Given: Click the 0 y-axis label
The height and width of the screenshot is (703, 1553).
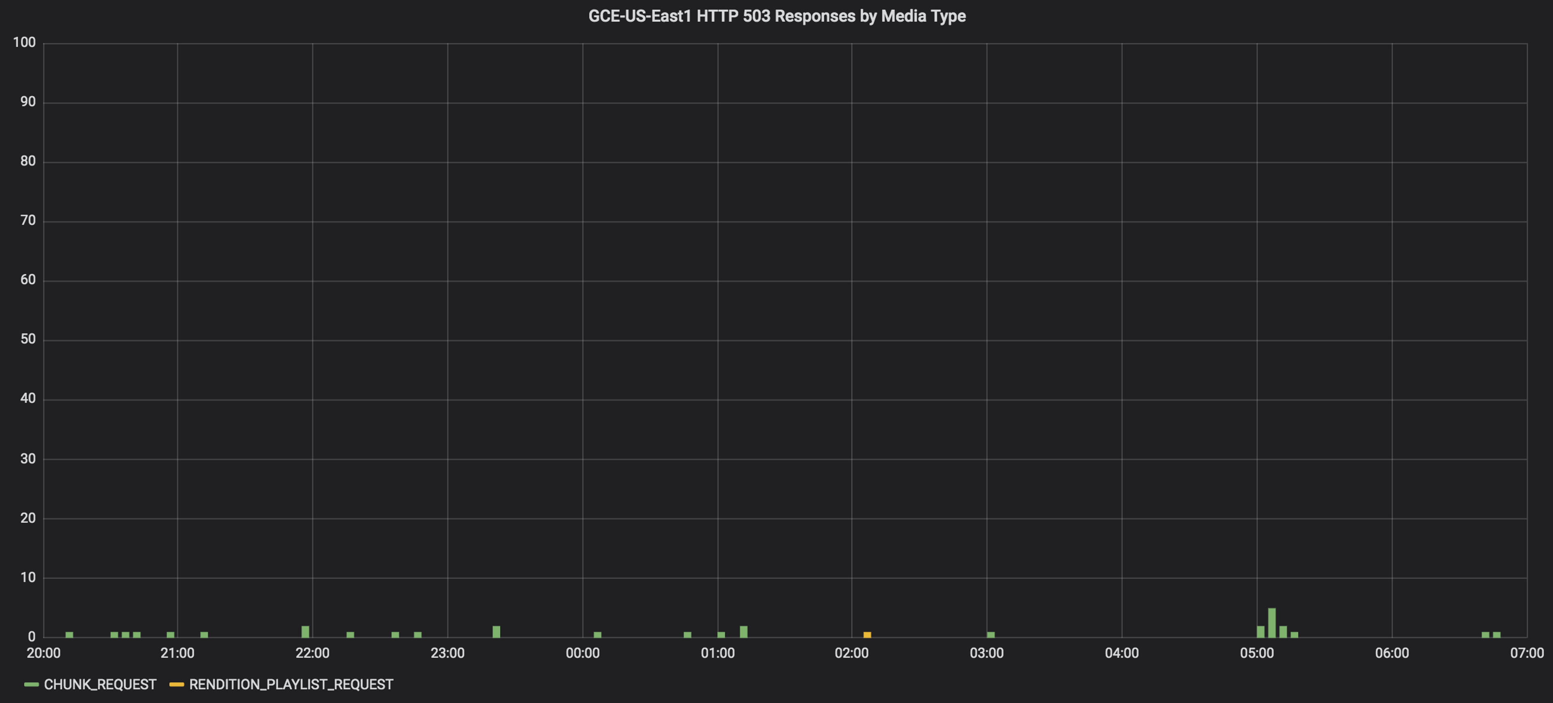Looking at the screenshot, I should [x=32, y=638].
